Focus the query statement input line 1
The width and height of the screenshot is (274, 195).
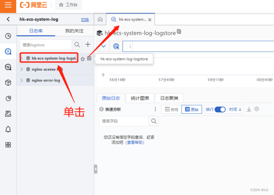(x=203, y=47)
